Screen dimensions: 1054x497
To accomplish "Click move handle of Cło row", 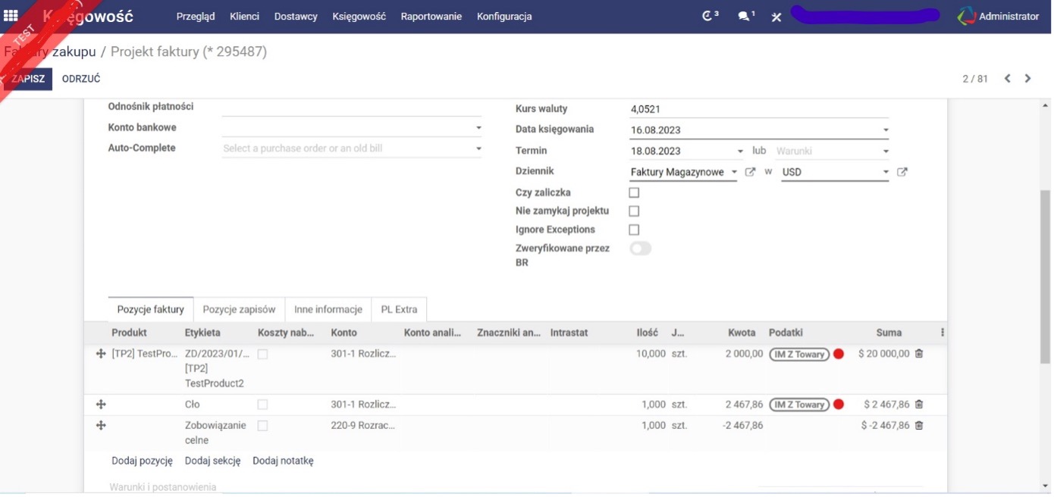I will [x=101, y=405].
